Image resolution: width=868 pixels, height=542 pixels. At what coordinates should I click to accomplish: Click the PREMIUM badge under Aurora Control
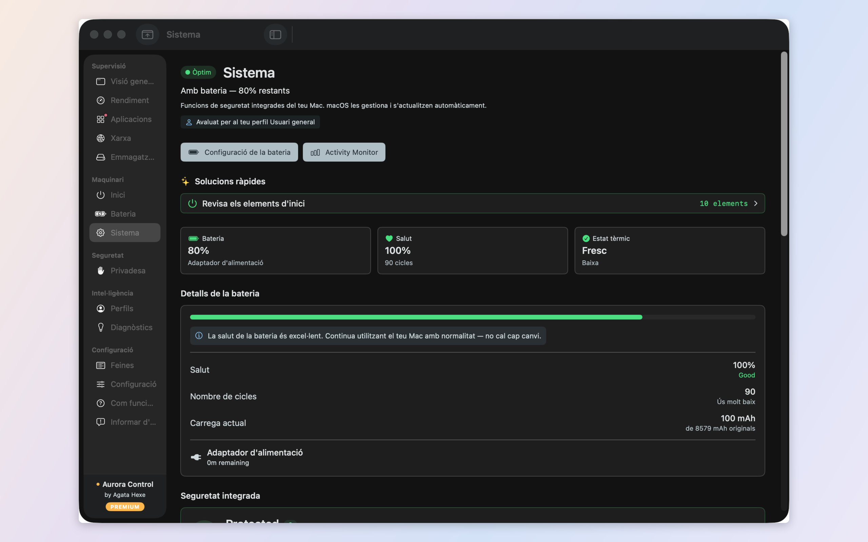(x=125, y=507)
